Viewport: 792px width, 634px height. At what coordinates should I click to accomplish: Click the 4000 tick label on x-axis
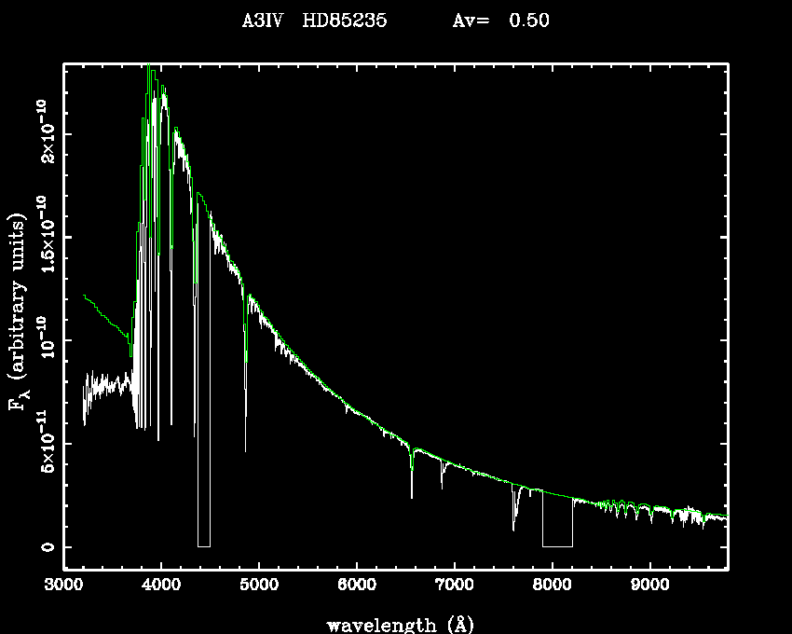pyautogui.click(x=161, y=586)
